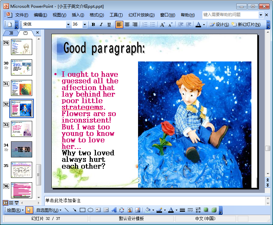Click Increase Indent icon
Image resolution: width=273 pixels, height=225 pixels.
pos(188,25)
